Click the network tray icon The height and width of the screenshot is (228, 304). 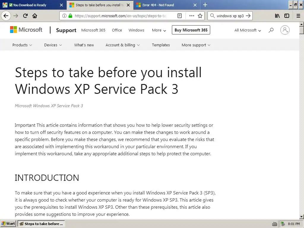coord(283,224)
